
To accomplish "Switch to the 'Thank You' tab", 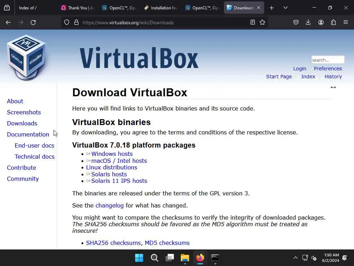I will coord(77,8).
